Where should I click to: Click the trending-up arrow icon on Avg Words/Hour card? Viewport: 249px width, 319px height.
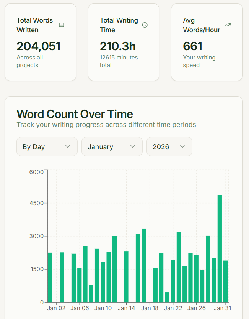point(228,24)
